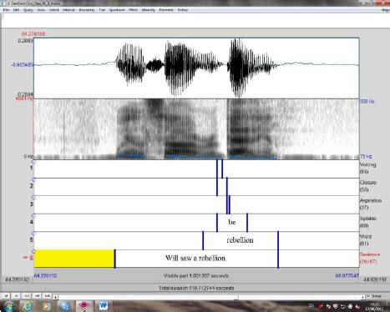Open the Interval menu

pos(68,10)
